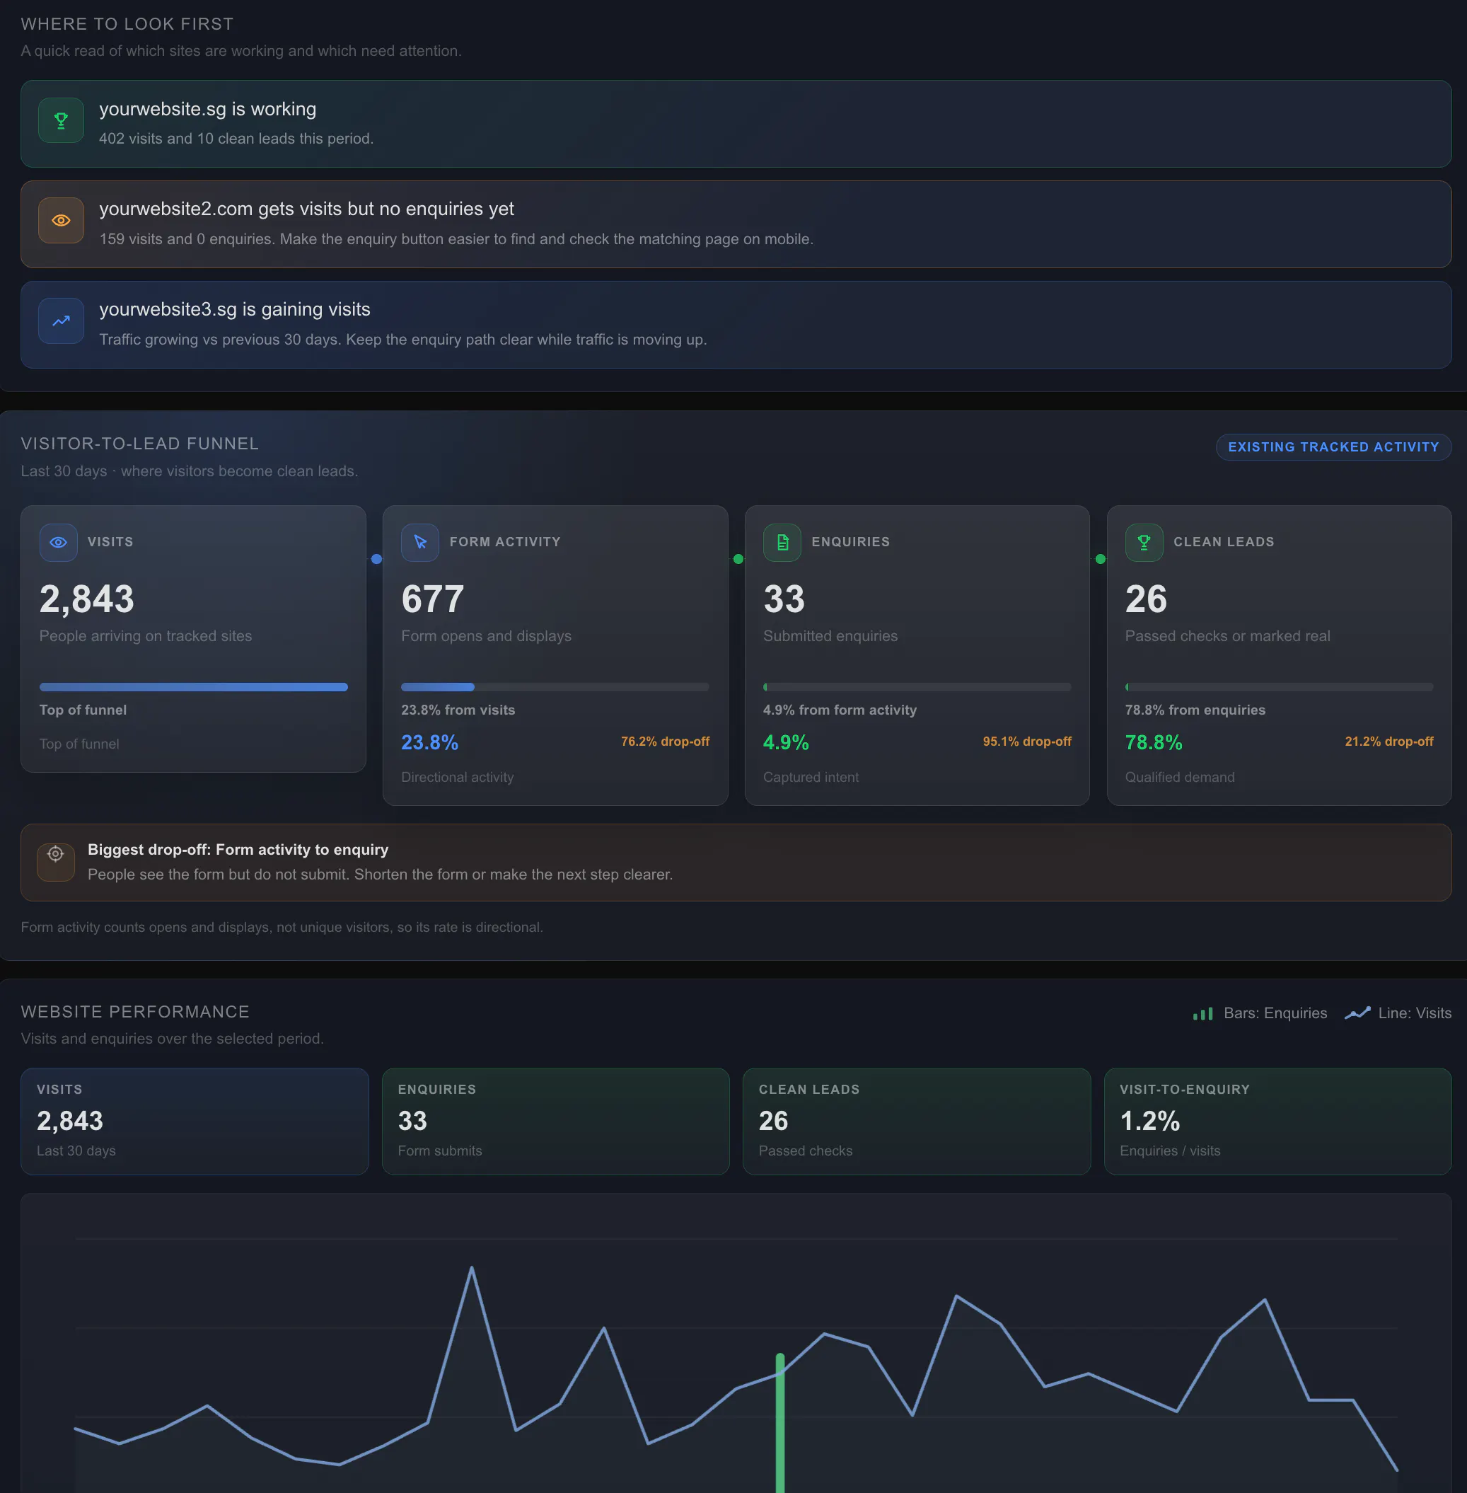Screen dimensions: 1467x1493
Task: Click the eye icon in the Visits funnel card
Action: [x=59, y=543]
